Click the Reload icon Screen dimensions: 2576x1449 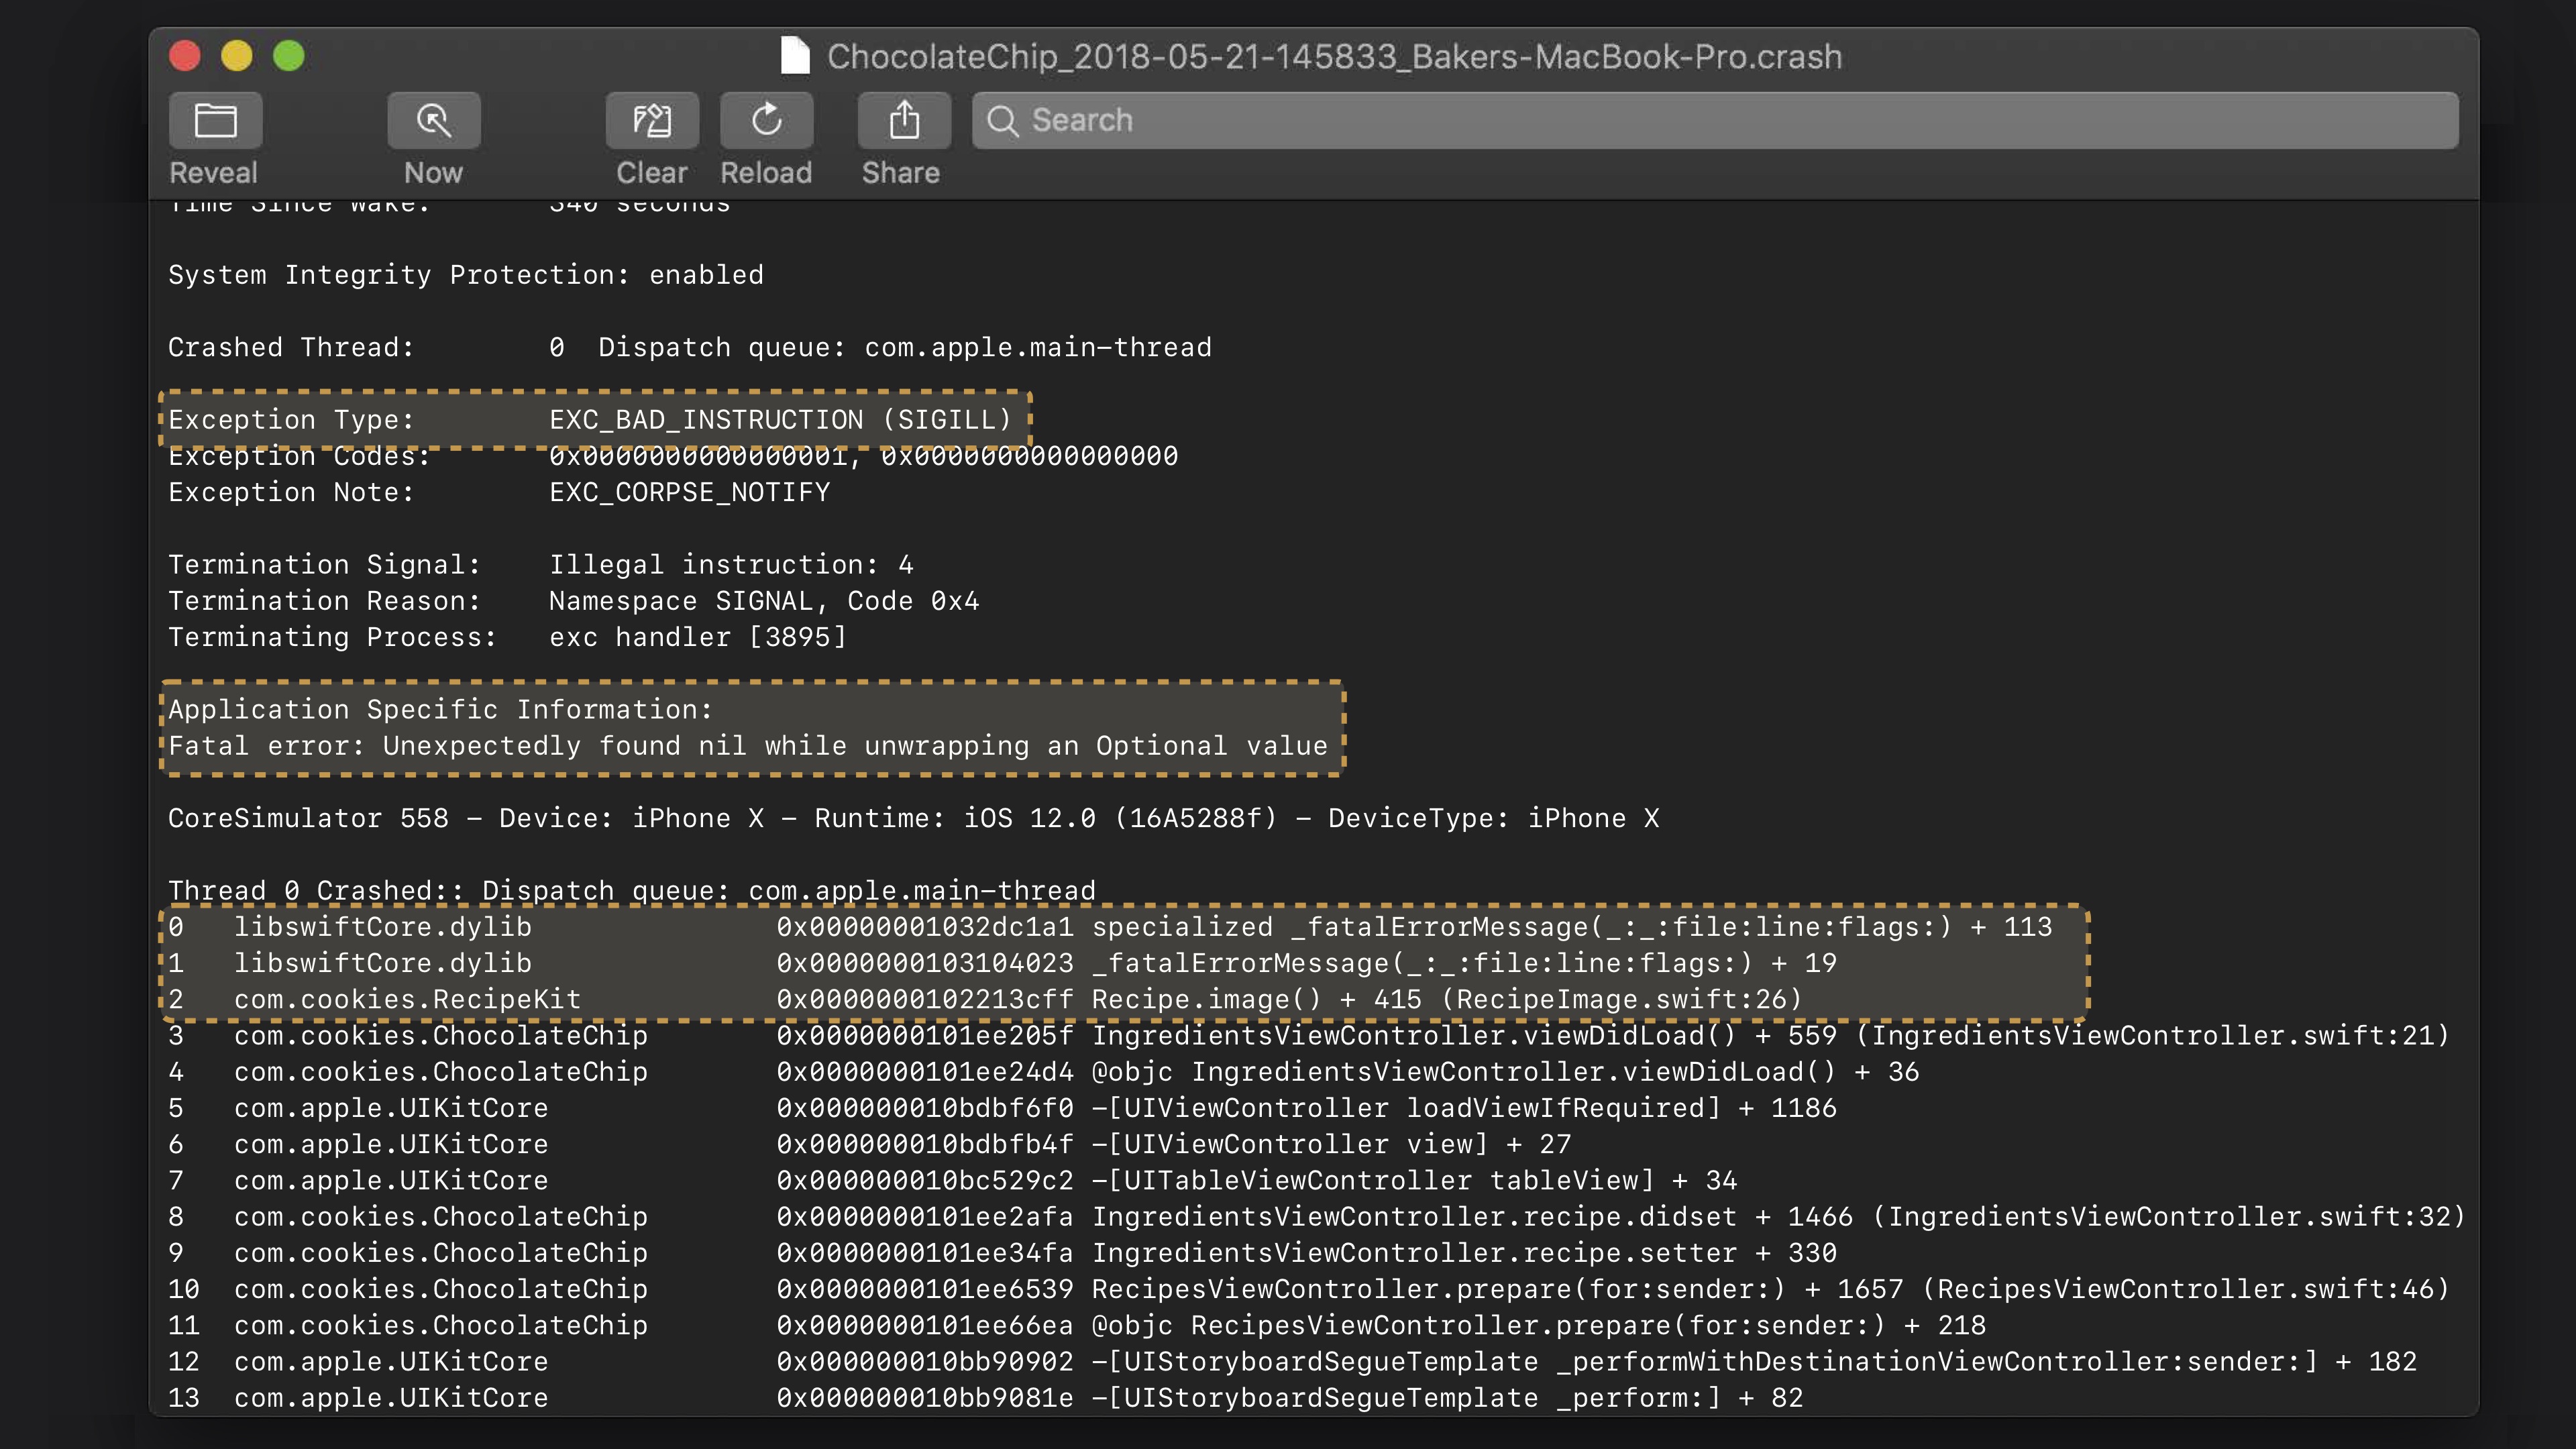pyautogui.click(x=766, y=121)
